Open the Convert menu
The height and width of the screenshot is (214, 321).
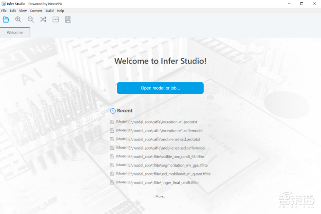(36, 11)
